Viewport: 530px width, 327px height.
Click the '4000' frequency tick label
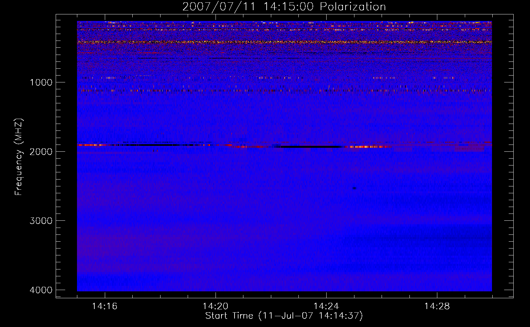click(41, 290)
